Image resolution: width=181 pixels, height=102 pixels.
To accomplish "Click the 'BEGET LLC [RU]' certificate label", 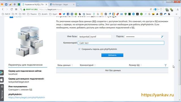I will (x=32, y=9).
